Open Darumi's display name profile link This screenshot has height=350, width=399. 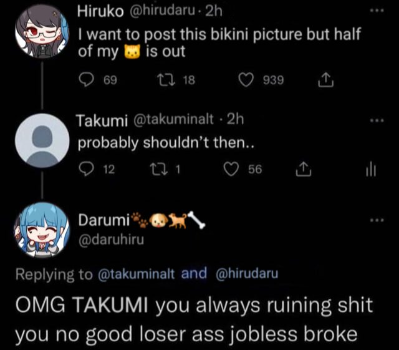coord(103,220)
